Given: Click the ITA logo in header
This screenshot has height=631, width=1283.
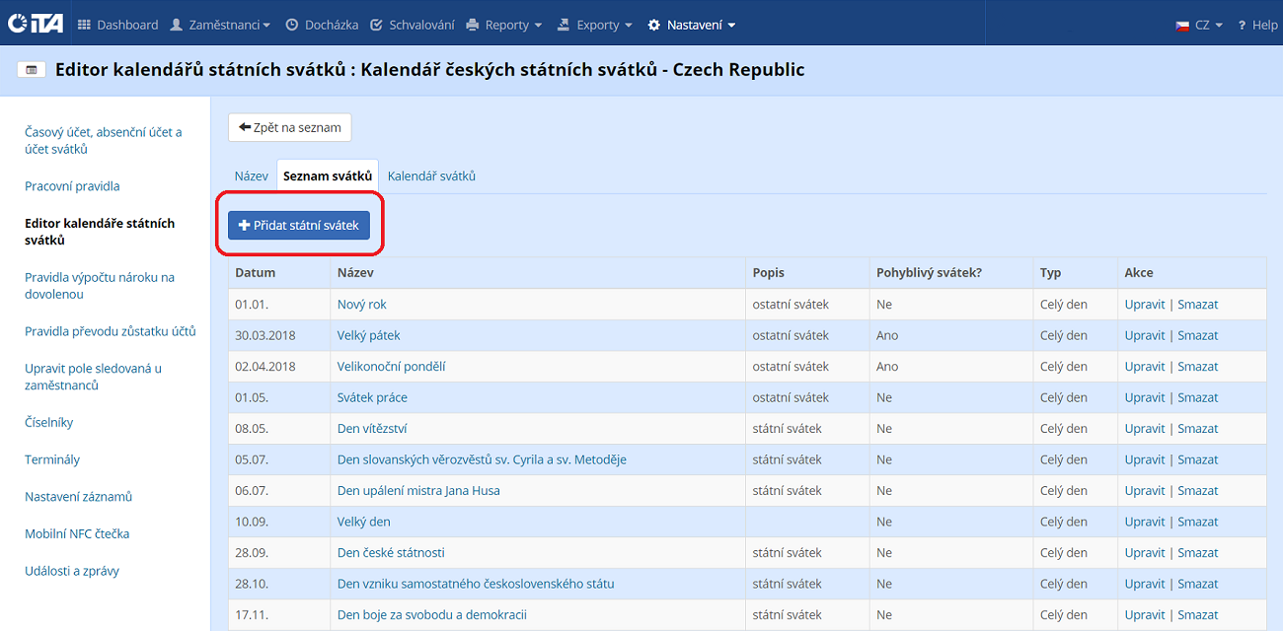Looking at the screenshot, I should pos(36,24).
